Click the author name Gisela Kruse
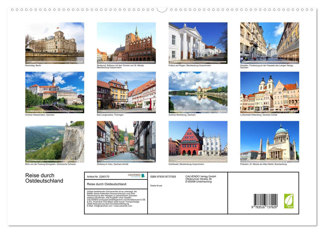324x233 pixels. click(x=156, y=185)
